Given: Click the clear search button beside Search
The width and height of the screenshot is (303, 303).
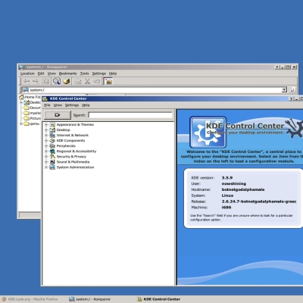Looking at the screenshot, I should (58, 115).
